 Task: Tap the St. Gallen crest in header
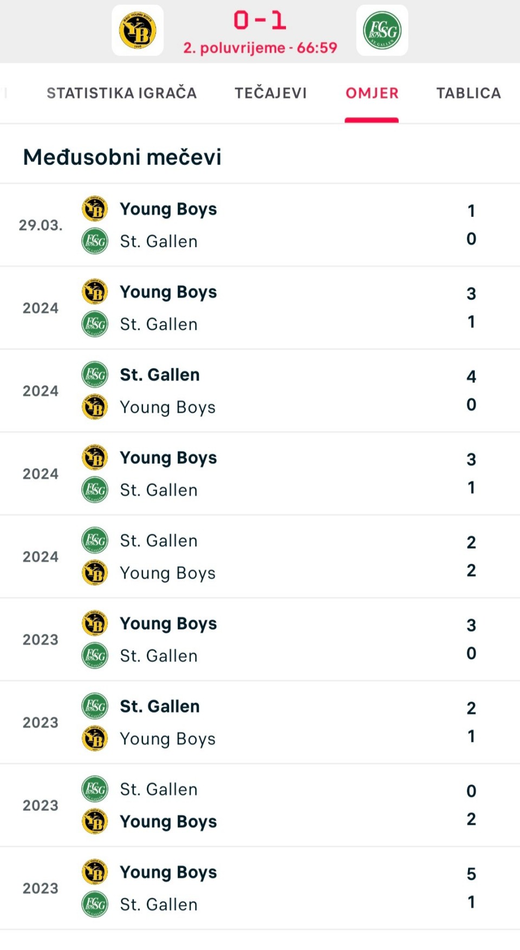[x=382, y=30]
